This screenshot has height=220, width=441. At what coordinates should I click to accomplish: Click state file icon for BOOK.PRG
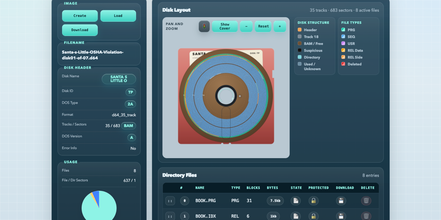coord(296,201)
